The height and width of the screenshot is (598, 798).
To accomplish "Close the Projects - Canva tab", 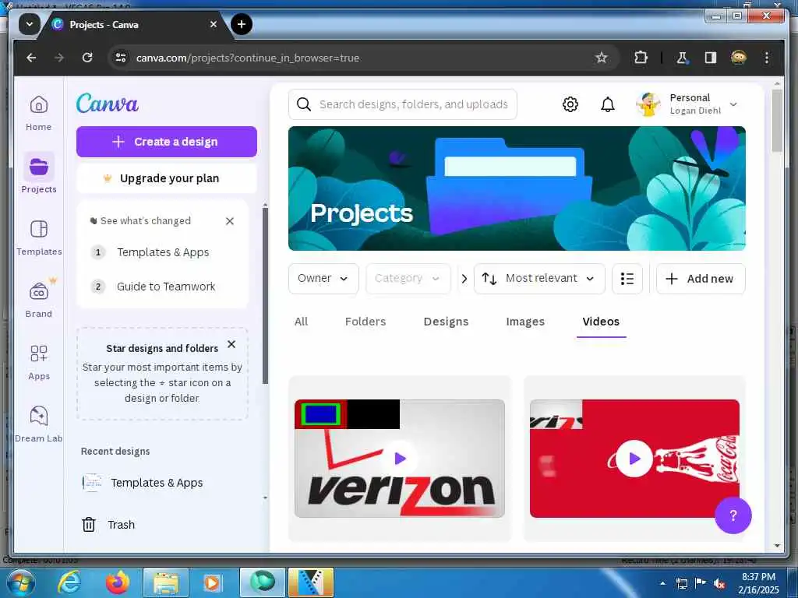I will point(214,24).
